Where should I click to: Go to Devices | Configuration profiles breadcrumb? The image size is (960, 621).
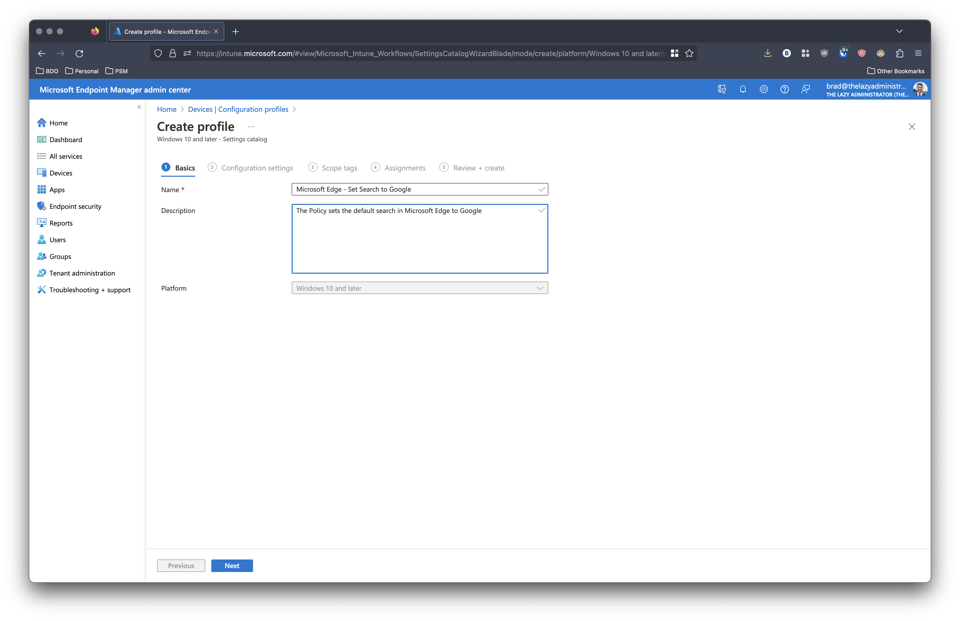pyautogui.click(x=238, y=109)
